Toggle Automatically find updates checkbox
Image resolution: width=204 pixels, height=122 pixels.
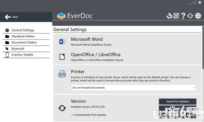click(72, 115)
